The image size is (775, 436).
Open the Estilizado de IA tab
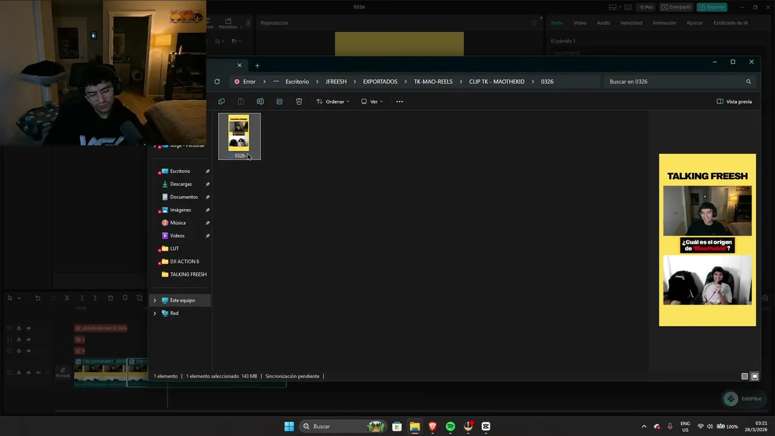(730, 23)
